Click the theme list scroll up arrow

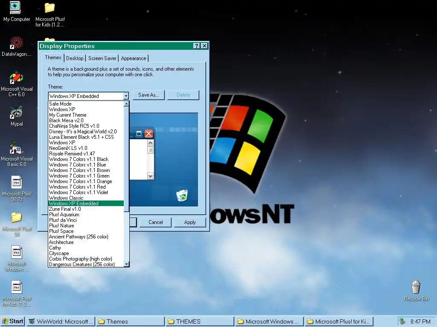[x=126, y=104]
